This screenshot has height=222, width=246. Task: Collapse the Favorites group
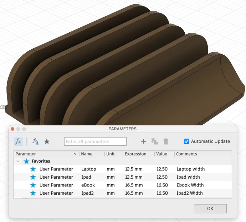tap(18, 161)
